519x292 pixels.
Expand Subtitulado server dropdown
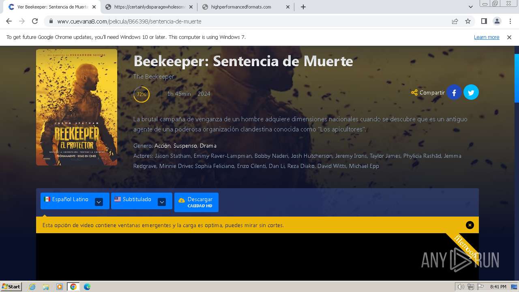[x=162, y=202]
